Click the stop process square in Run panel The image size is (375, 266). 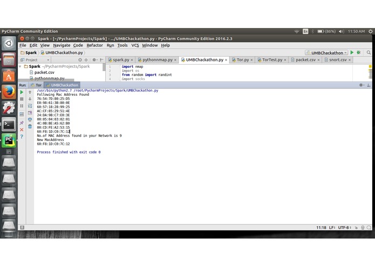pos(22,99)
